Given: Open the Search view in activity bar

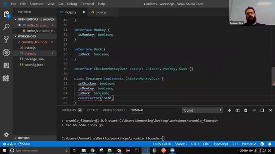Looking at the screenshot, I should [6, 27].
